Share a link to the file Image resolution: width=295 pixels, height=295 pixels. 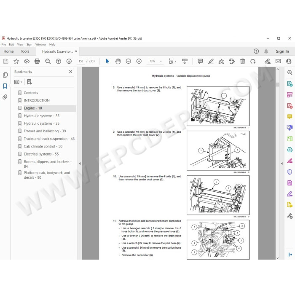[268, 61]
